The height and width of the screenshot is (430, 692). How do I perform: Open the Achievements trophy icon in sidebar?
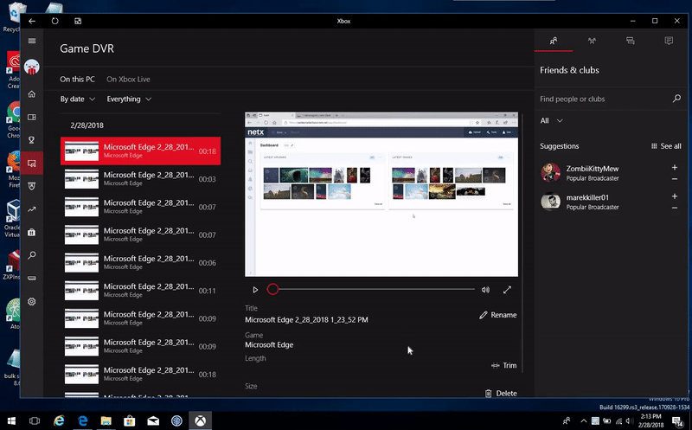32,139
